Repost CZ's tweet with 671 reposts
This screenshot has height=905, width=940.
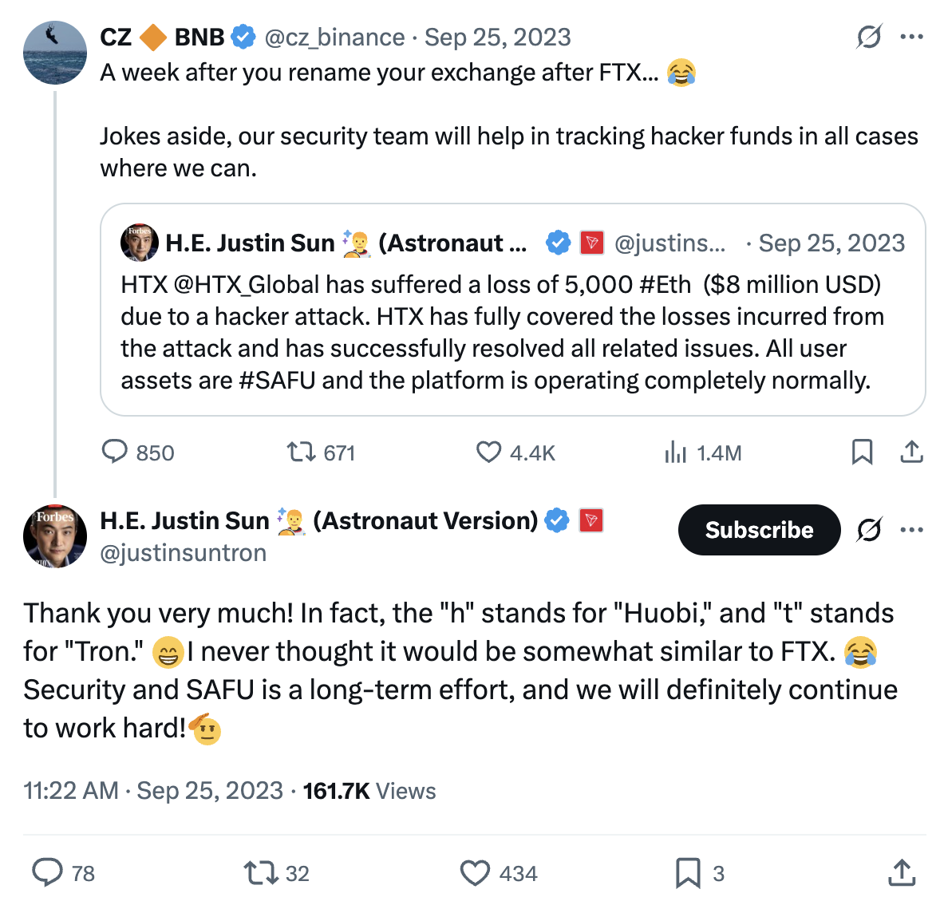302,452
